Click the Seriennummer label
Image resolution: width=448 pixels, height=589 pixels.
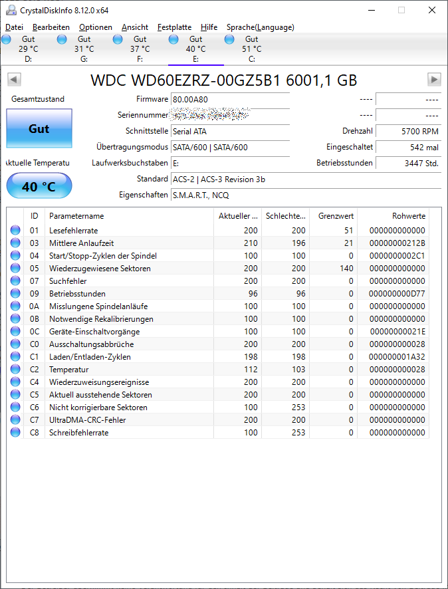143,115
